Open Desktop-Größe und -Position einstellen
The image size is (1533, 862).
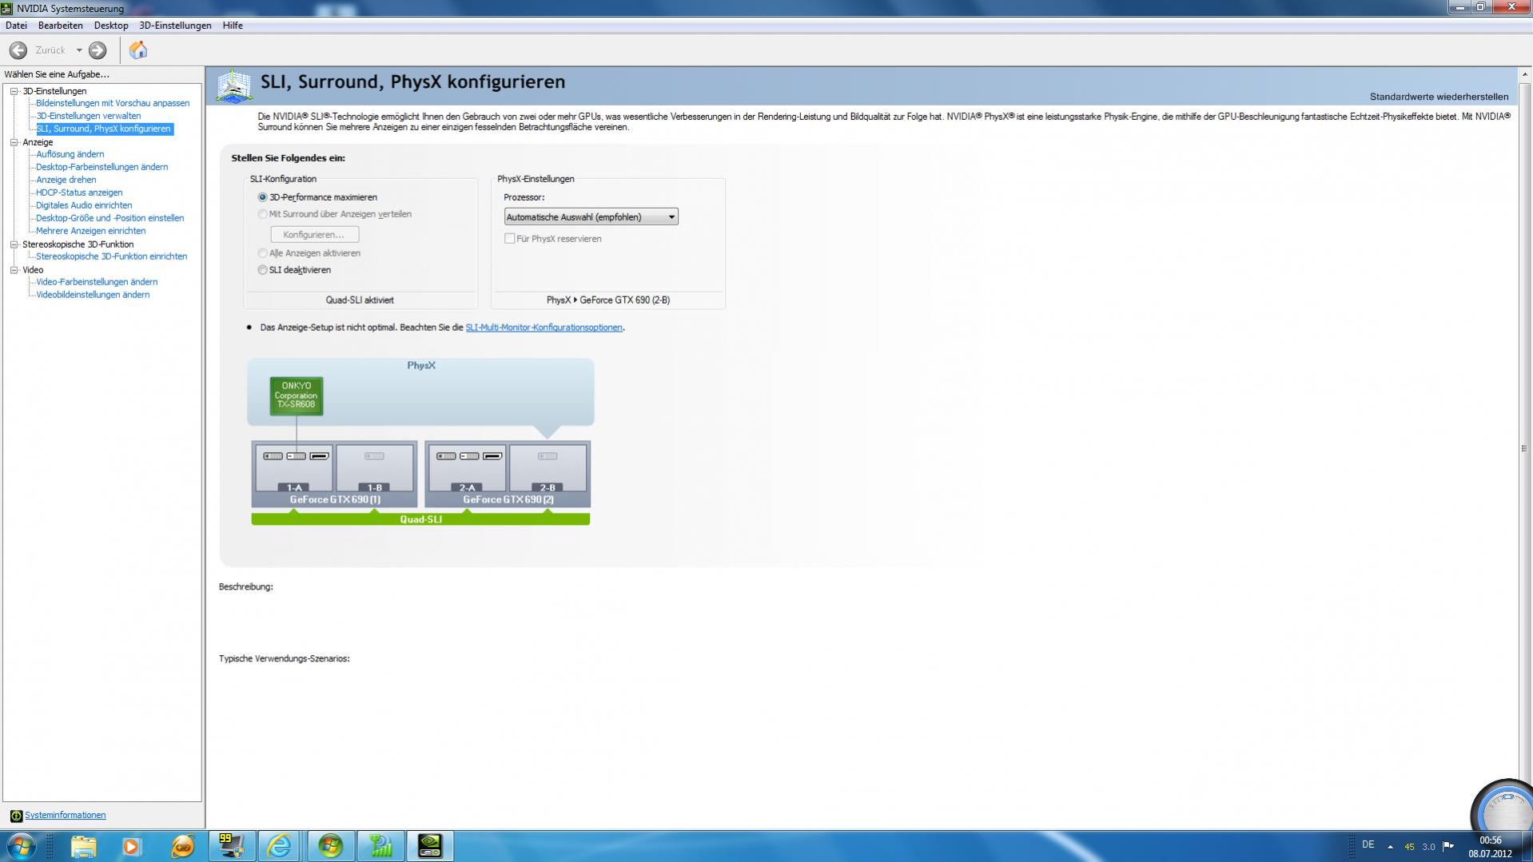click(109, 218)
